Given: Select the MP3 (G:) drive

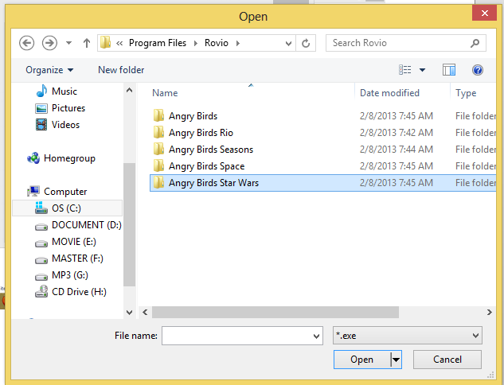Looking at the screenshot, I should (x=61, y=275).
